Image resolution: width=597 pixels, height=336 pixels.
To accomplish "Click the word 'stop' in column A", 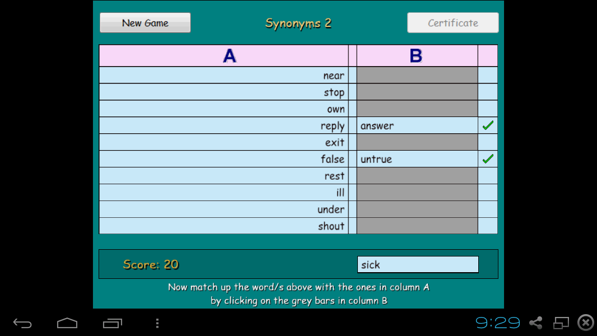I will point(334,92).
